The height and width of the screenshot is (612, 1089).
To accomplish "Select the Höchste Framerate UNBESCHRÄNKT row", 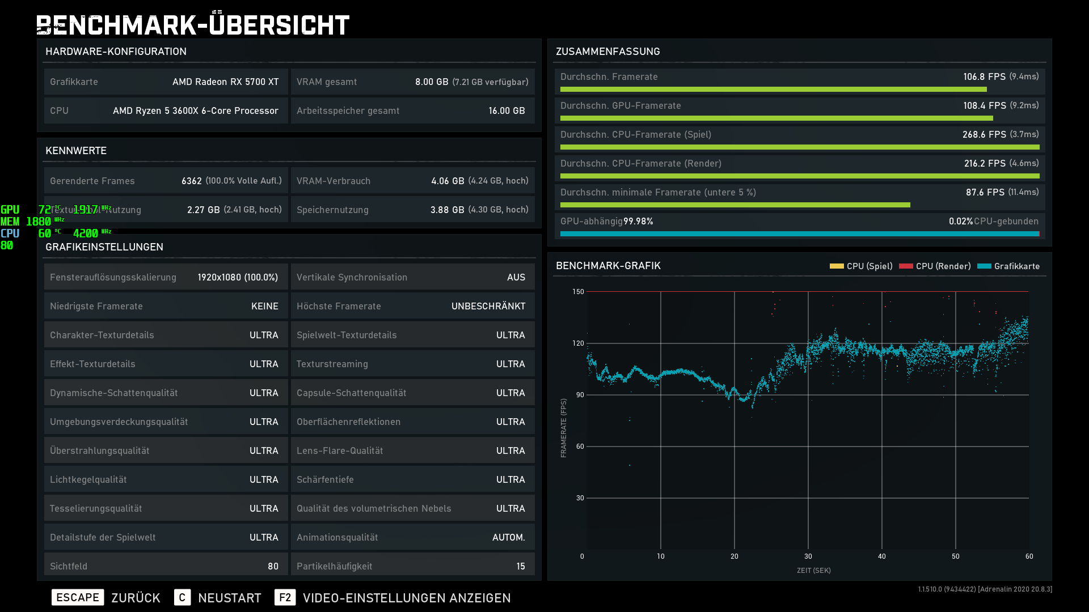I will click(x=412, y=306).
